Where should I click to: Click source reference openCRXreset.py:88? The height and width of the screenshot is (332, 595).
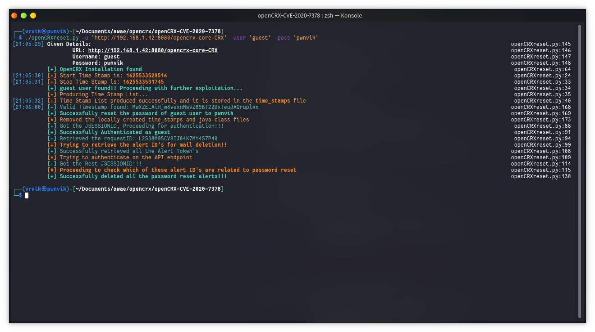point(543,126)
